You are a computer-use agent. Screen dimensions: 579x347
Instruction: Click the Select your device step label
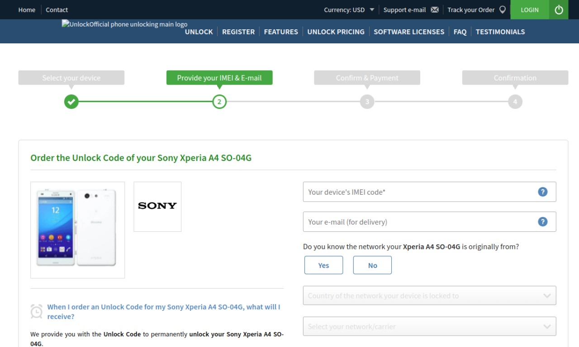71,78
